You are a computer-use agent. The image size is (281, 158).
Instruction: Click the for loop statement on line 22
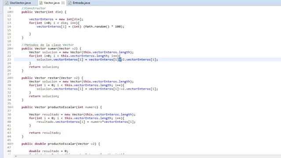click(75, 56)
